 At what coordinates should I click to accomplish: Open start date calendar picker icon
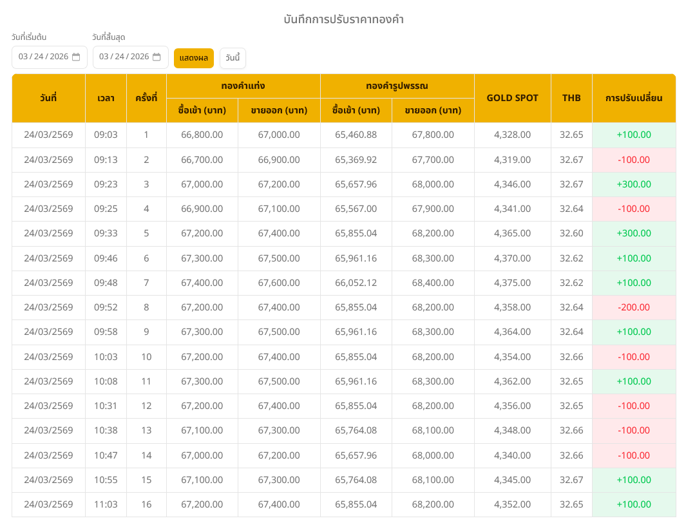(76, 57)
